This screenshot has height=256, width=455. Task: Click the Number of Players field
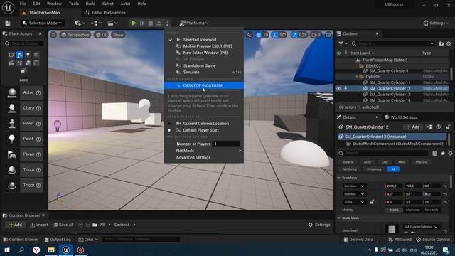[x=226, y=144]
